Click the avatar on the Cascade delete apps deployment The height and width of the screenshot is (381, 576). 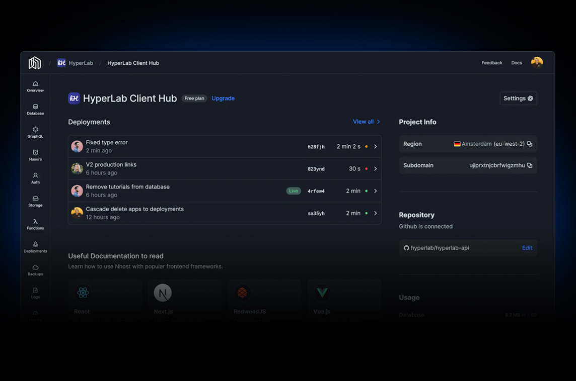tap(77, 213)
